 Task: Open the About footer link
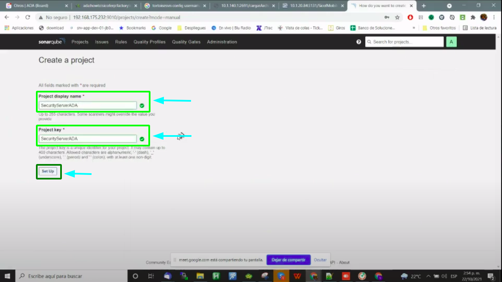coord(344,262)
